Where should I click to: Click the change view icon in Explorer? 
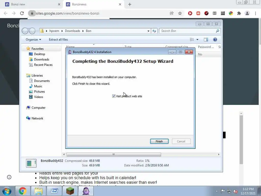pos(192,40)
